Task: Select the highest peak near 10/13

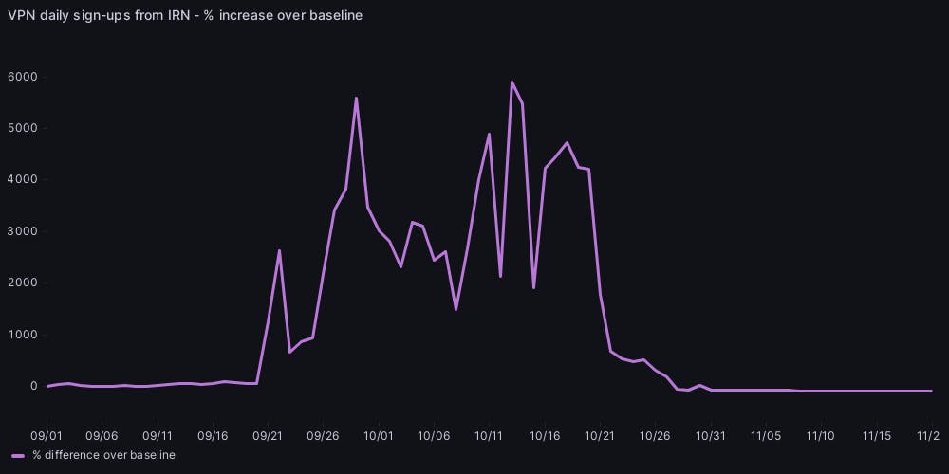Action: tap(512, 82)
